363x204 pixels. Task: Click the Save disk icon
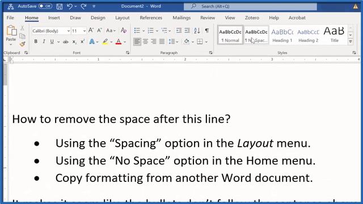tap(60, 6)
